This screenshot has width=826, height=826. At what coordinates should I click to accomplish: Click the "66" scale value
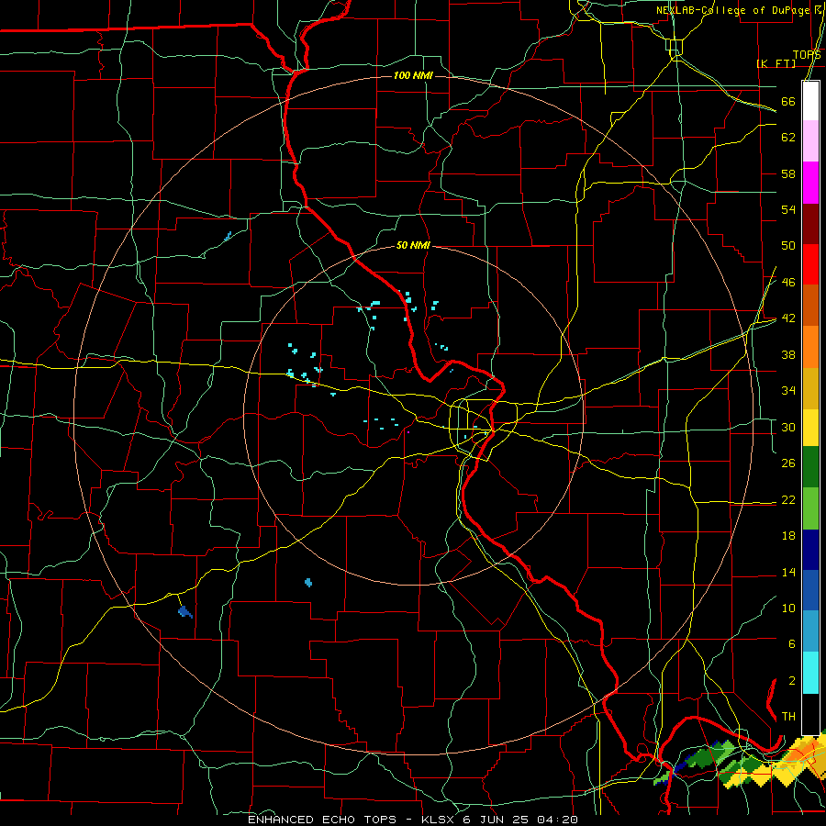788,101
